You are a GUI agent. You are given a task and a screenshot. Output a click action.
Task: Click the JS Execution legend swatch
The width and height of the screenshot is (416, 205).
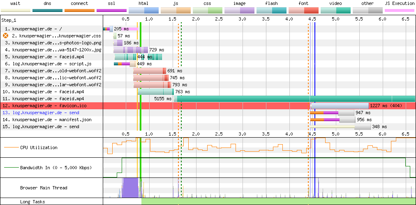point(400,10)
